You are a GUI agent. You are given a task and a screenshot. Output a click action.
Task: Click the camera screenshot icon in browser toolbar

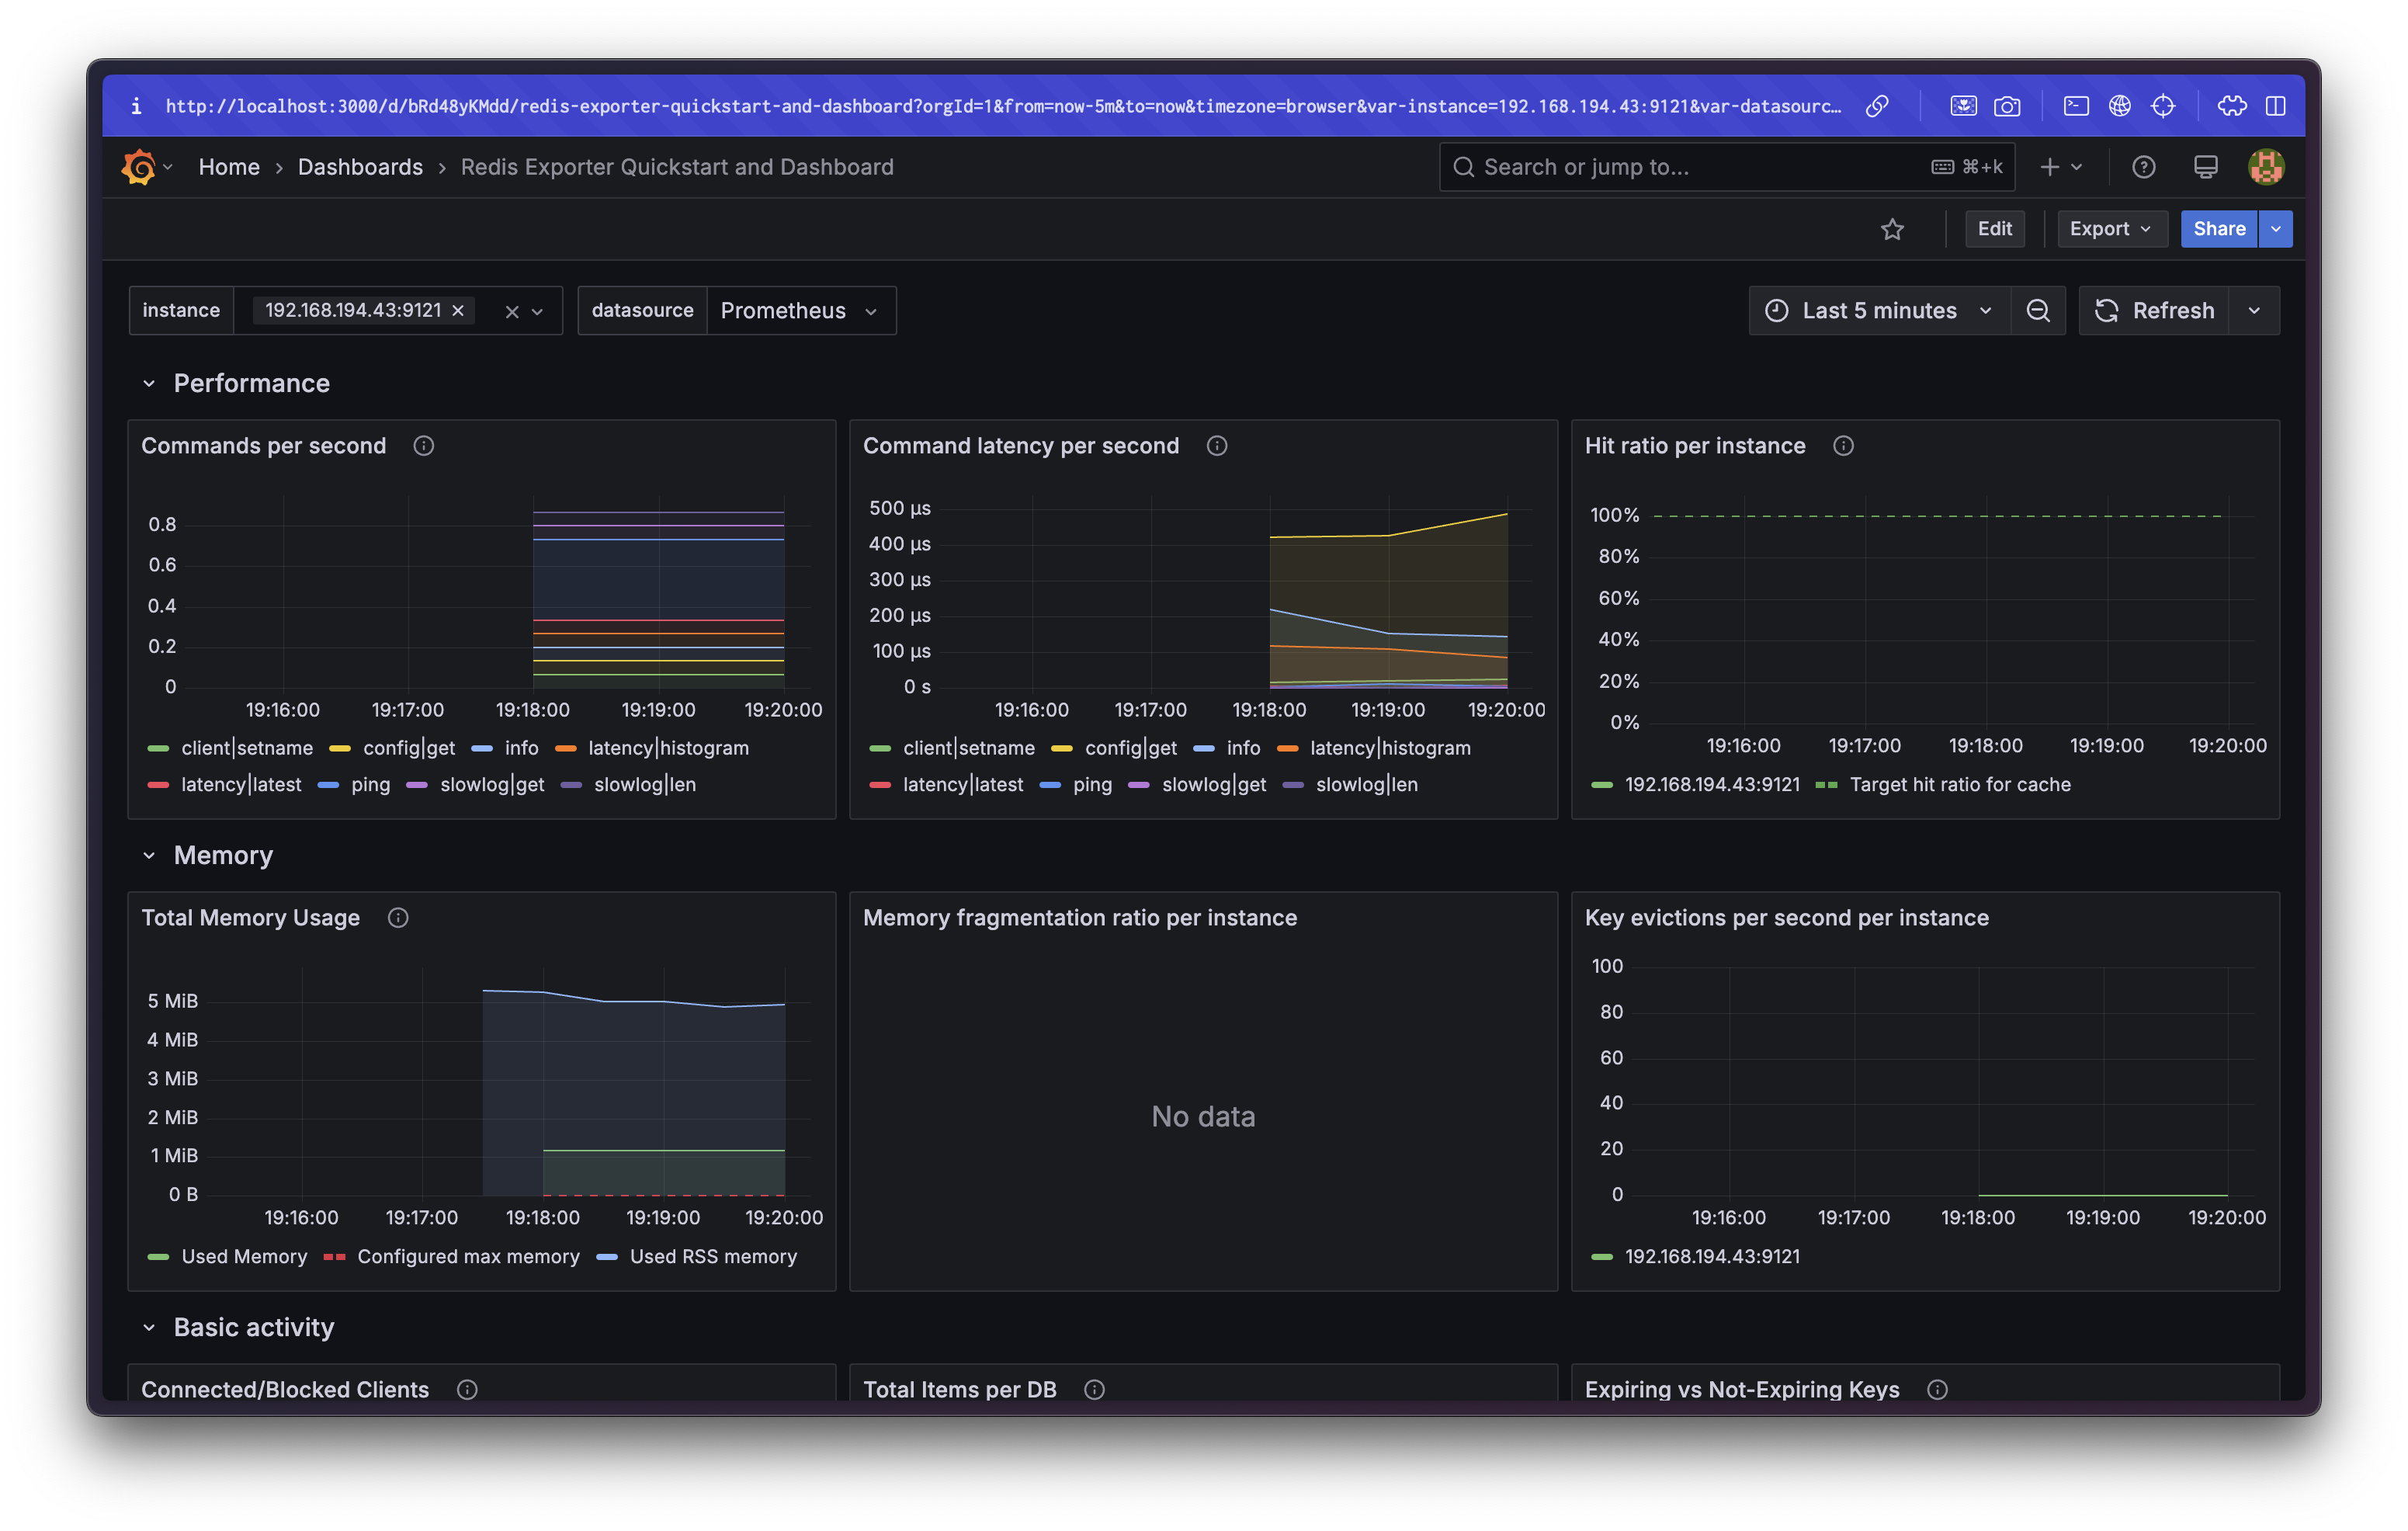point(2006,106)
